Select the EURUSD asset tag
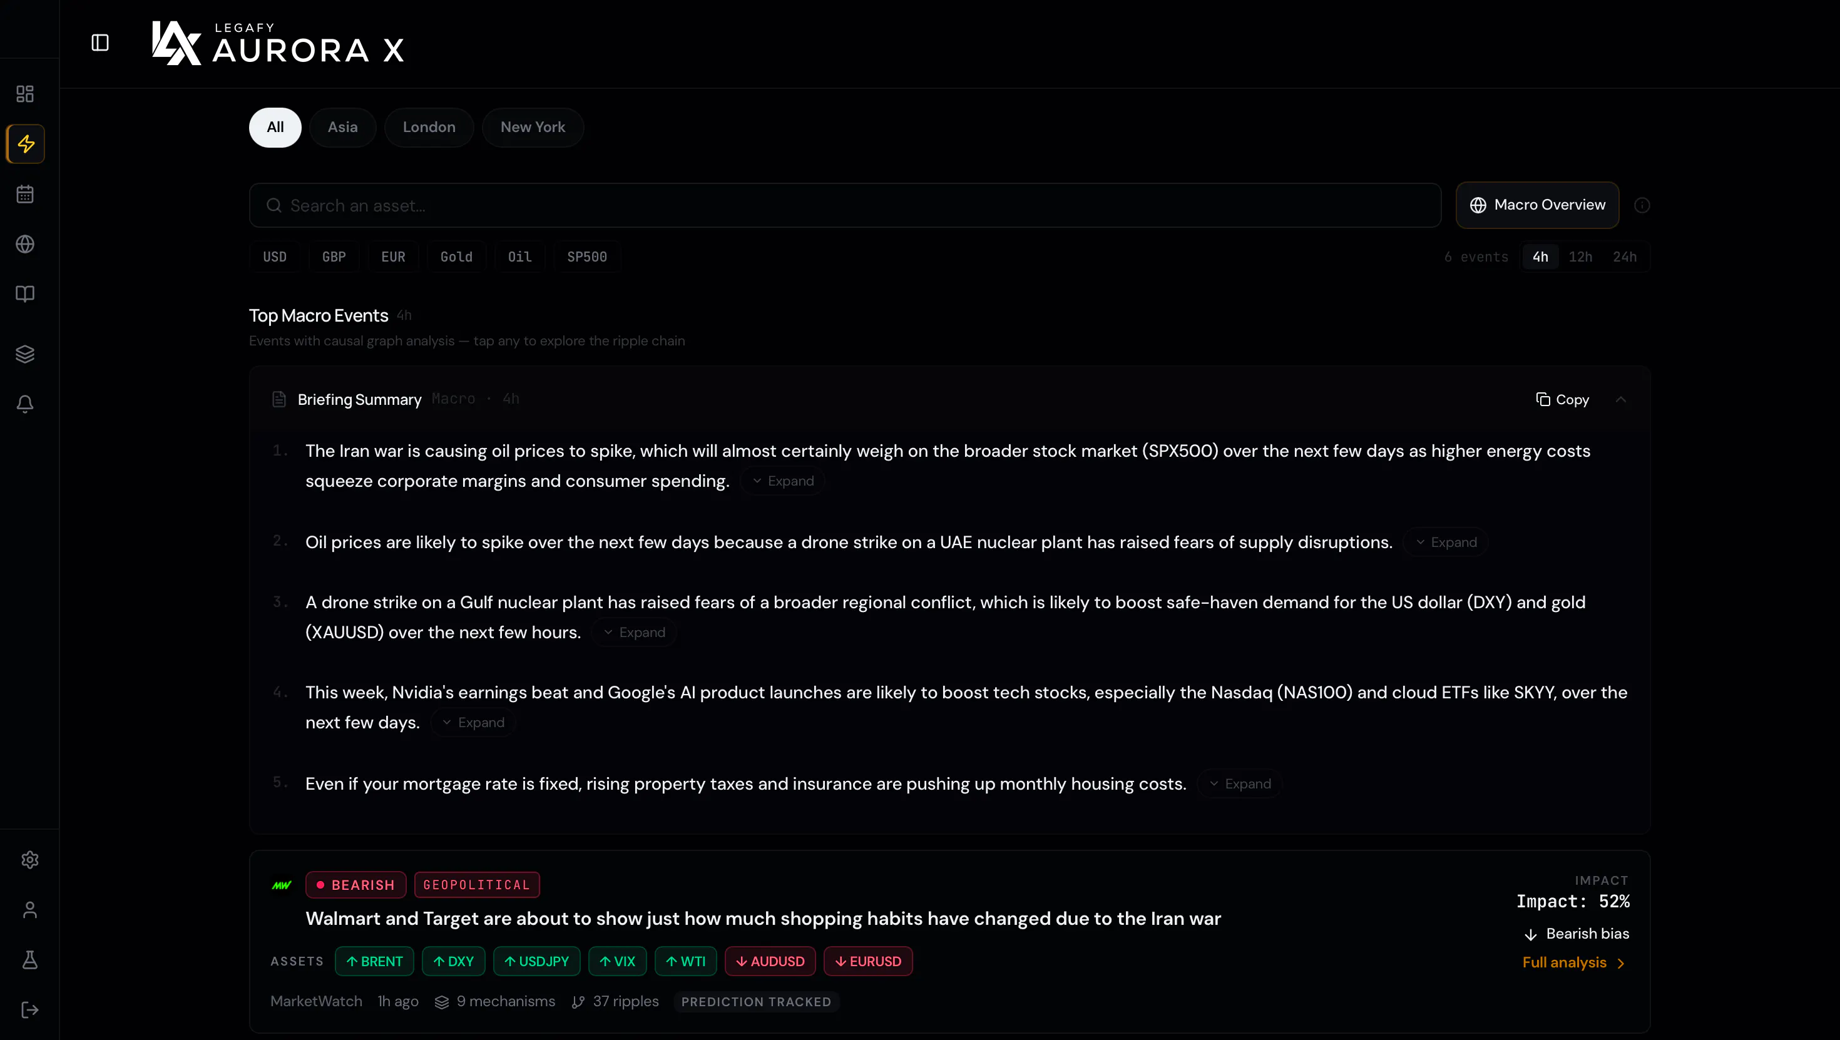The height and width of the screenshot is (1040, 1840). tap(868, 961)
